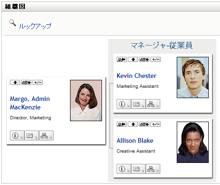Make Allison Blake the chart root
The image size is (220, 185).
(x=122, y=124)
